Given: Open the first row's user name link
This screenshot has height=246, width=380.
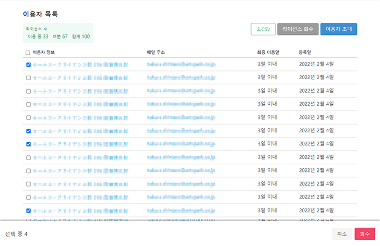Looking at the screenshot, I should coord(79,65).
